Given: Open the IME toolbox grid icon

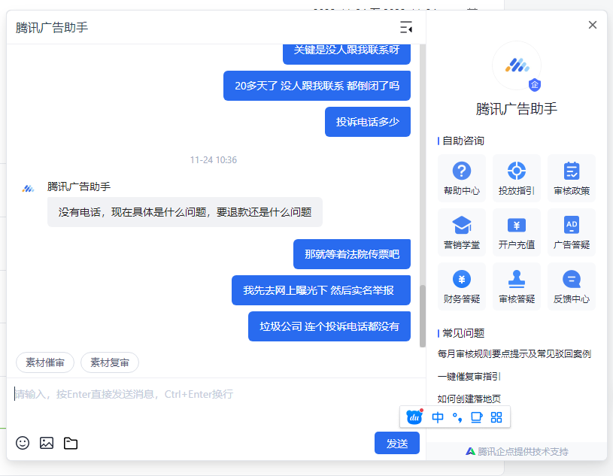Looking at the screenshot, I should pos(496,417).
